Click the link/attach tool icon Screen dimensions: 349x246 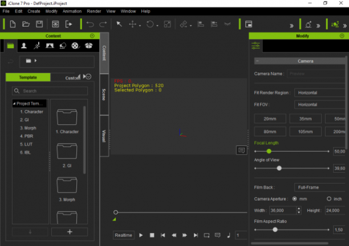(184, 24)
